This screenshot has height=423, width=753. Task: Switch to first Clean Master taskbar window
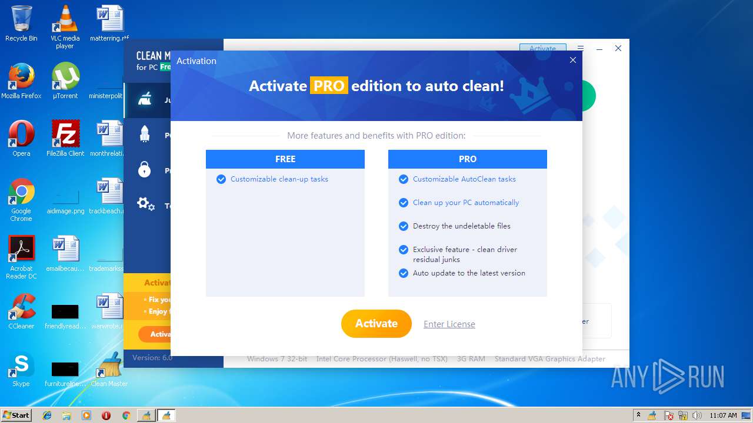pos(146,415)
